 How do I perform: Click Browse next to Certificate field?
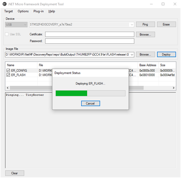[145, 34]
